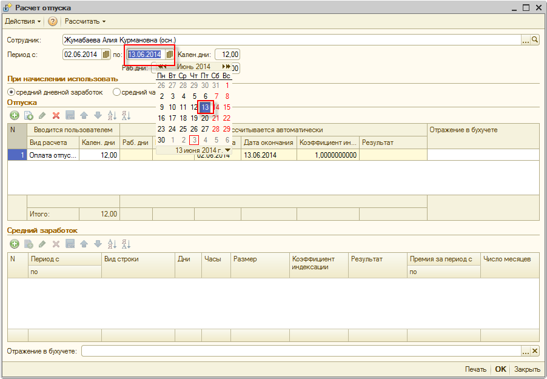Click Дата окончания cell 13.06.2014
547x379 pixels.
[x=269, y=155]
